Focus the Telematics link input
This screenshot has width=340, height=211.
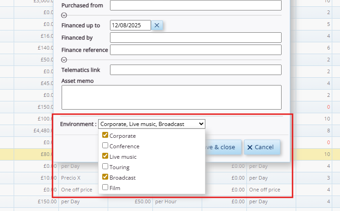[x=196, y=70]
